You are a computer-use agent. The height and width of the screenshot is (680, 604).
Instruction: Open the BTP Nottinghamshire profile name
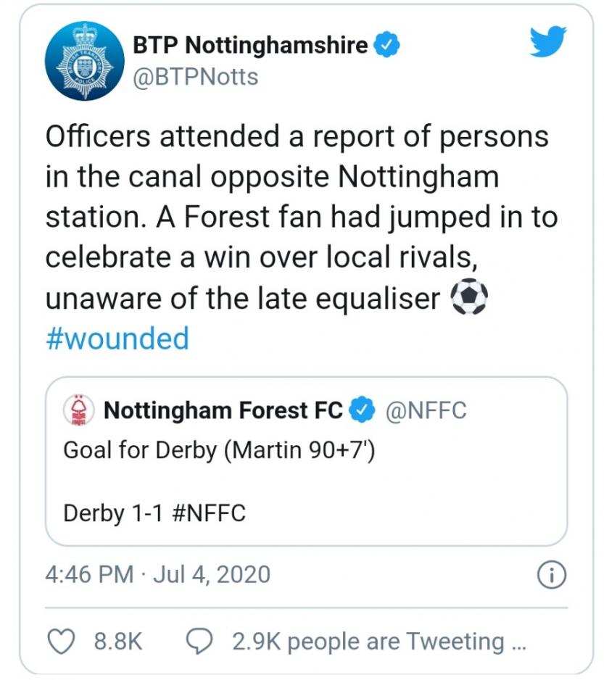[x=250, y=46]
